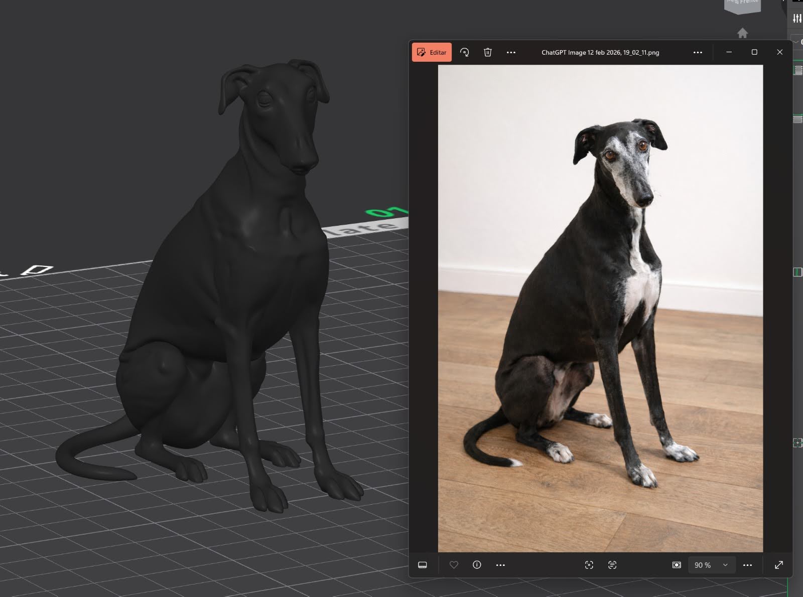Open the bottom-left ellipsis menu next to info
This screenshot has width=803, height=597.
pos(500,565)
